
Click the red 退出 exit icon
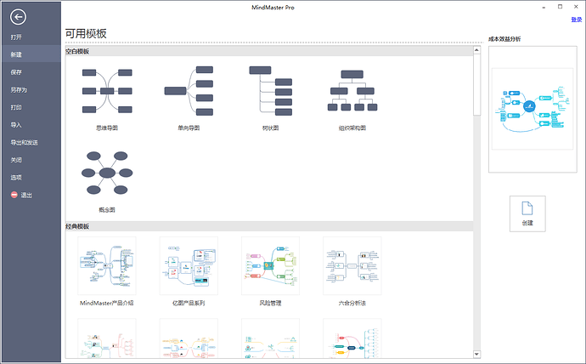pyautogui.click(x=14, y=195)
